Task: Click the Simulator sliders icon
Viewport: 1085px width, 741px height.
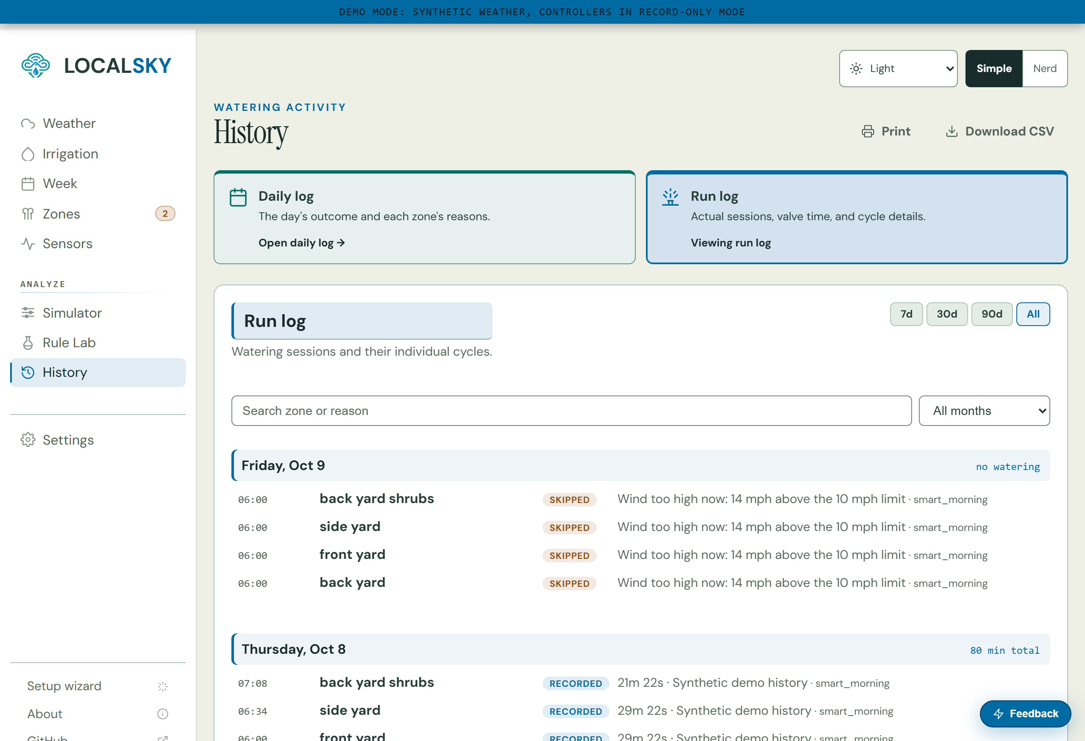Action: (x=28, y=313)
